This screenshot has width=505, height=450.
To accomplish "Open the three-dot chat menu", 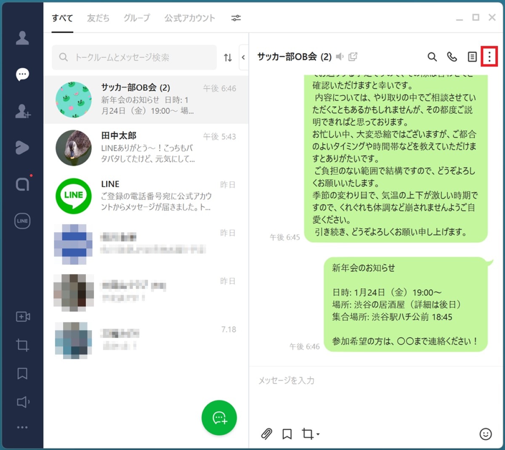I will [489, 57].
